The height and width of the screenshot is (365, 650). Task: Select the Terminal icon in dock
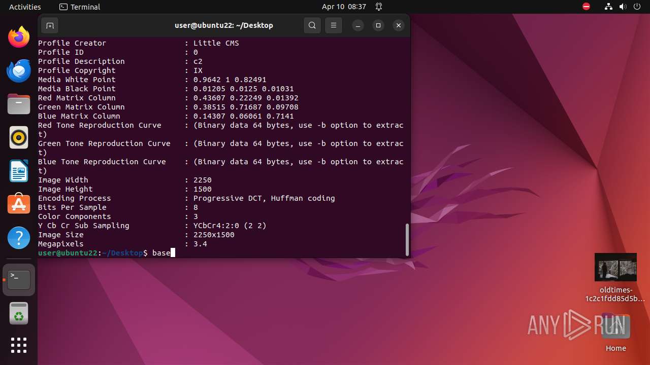click(x=19, y=280)
